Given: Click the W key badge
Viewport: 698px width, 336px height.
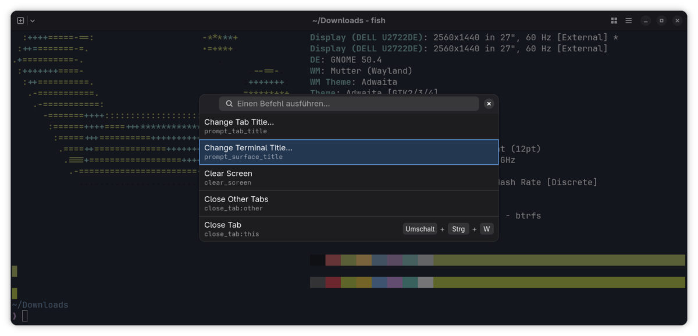Looking at the screenshot, I should click(x=487, y=229).
